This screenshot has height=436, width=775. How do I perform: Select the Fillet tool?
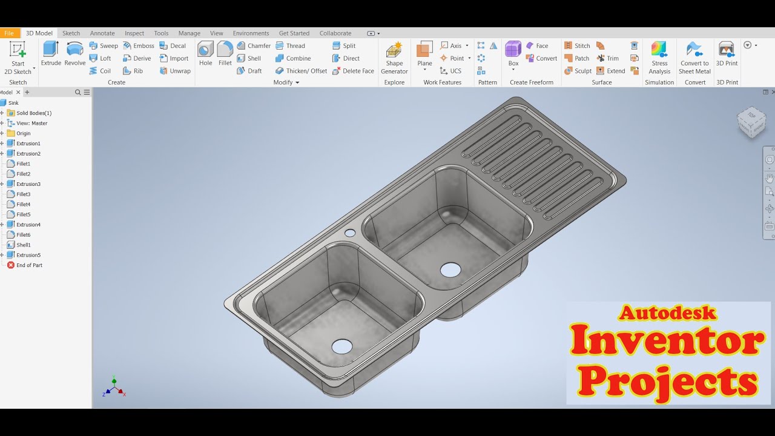225,54
